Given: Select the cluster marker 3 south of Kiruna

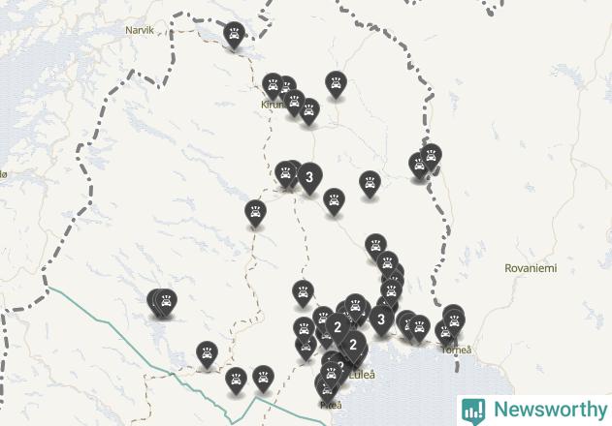Looking at the screenshot, I should tap(309, 178).
